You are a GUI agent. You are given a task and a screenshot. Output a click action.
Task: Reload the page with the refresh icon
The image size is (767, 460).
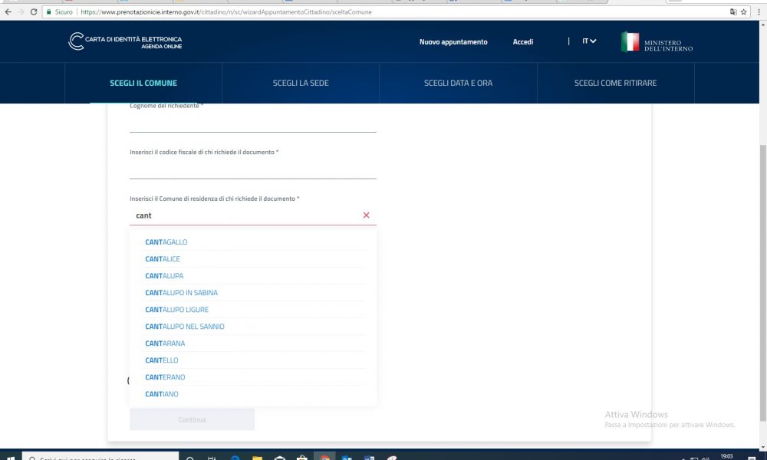(x=34, y=12)
